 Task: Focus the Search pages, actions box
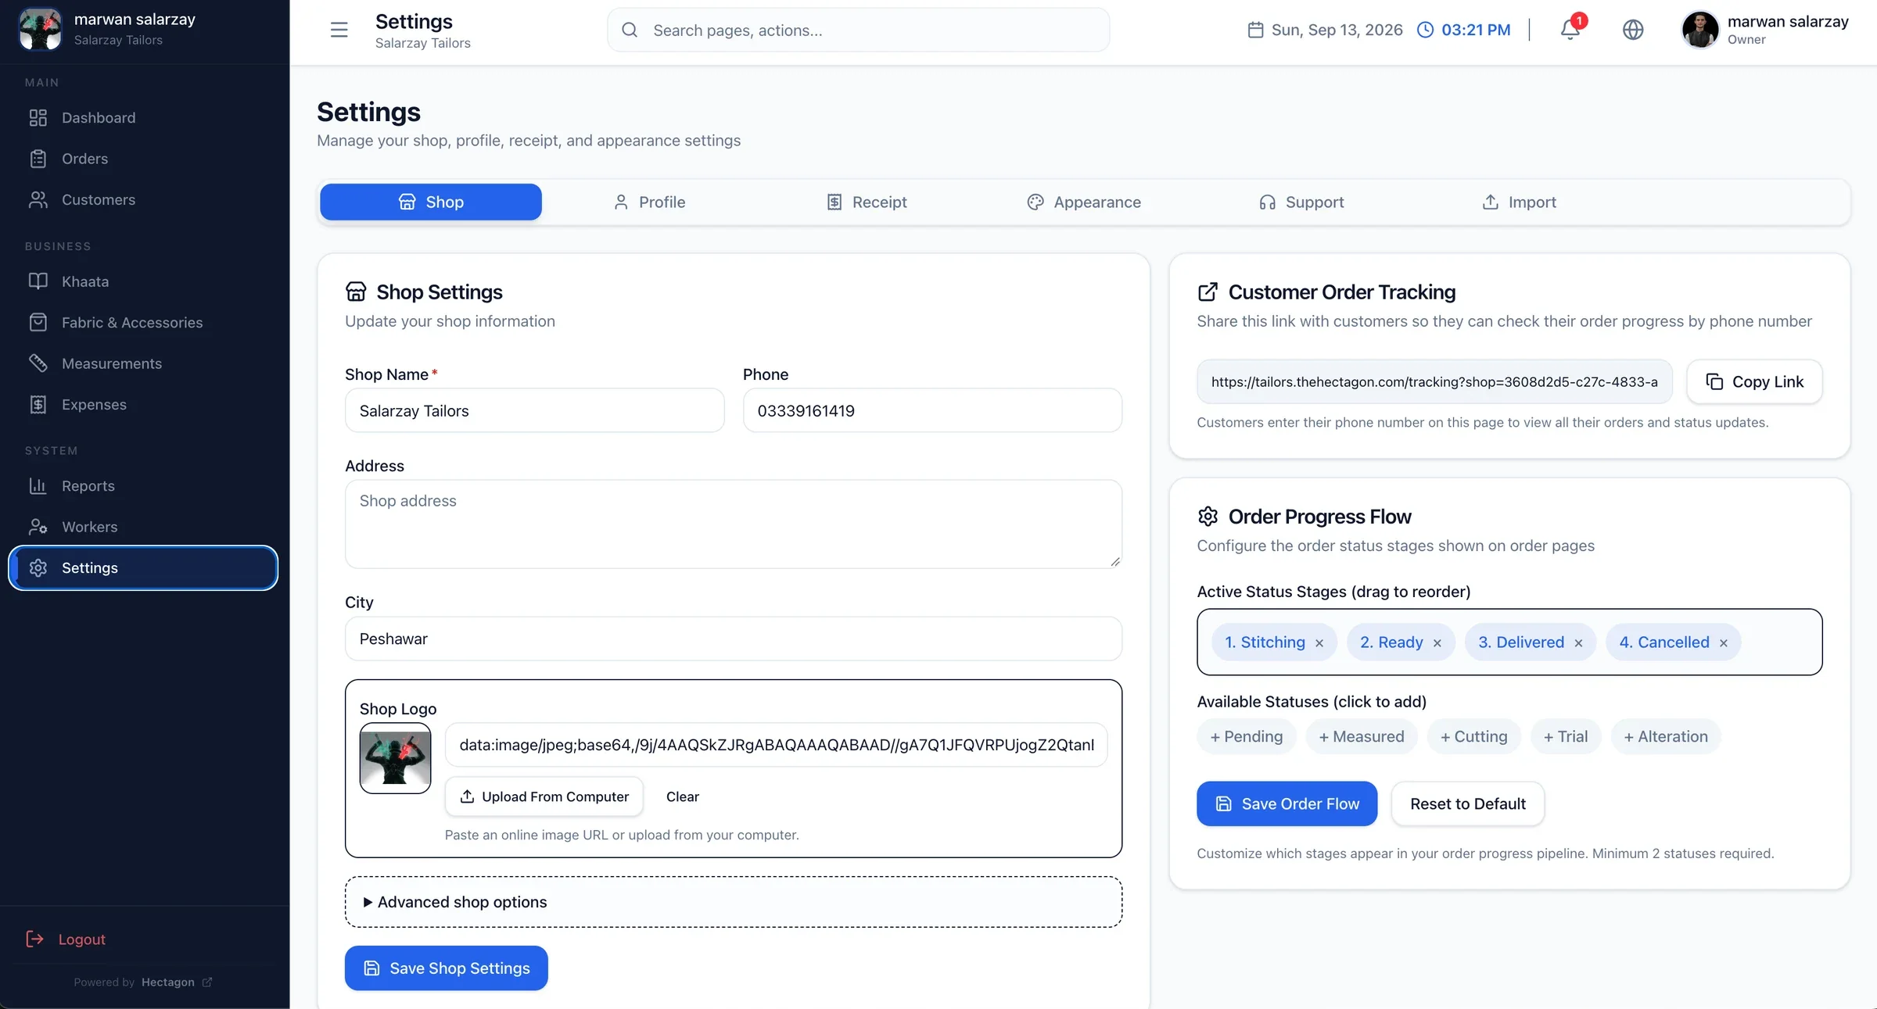point(859,30)
